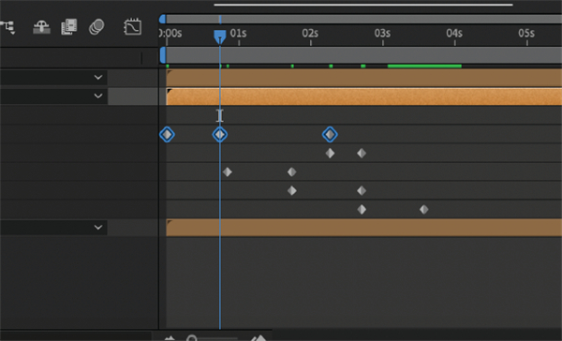Image resolution: width=562 pixels, height=341 pixels.
Task: Select the highlighted keyframe under the playhead
Action: [220, 135]
